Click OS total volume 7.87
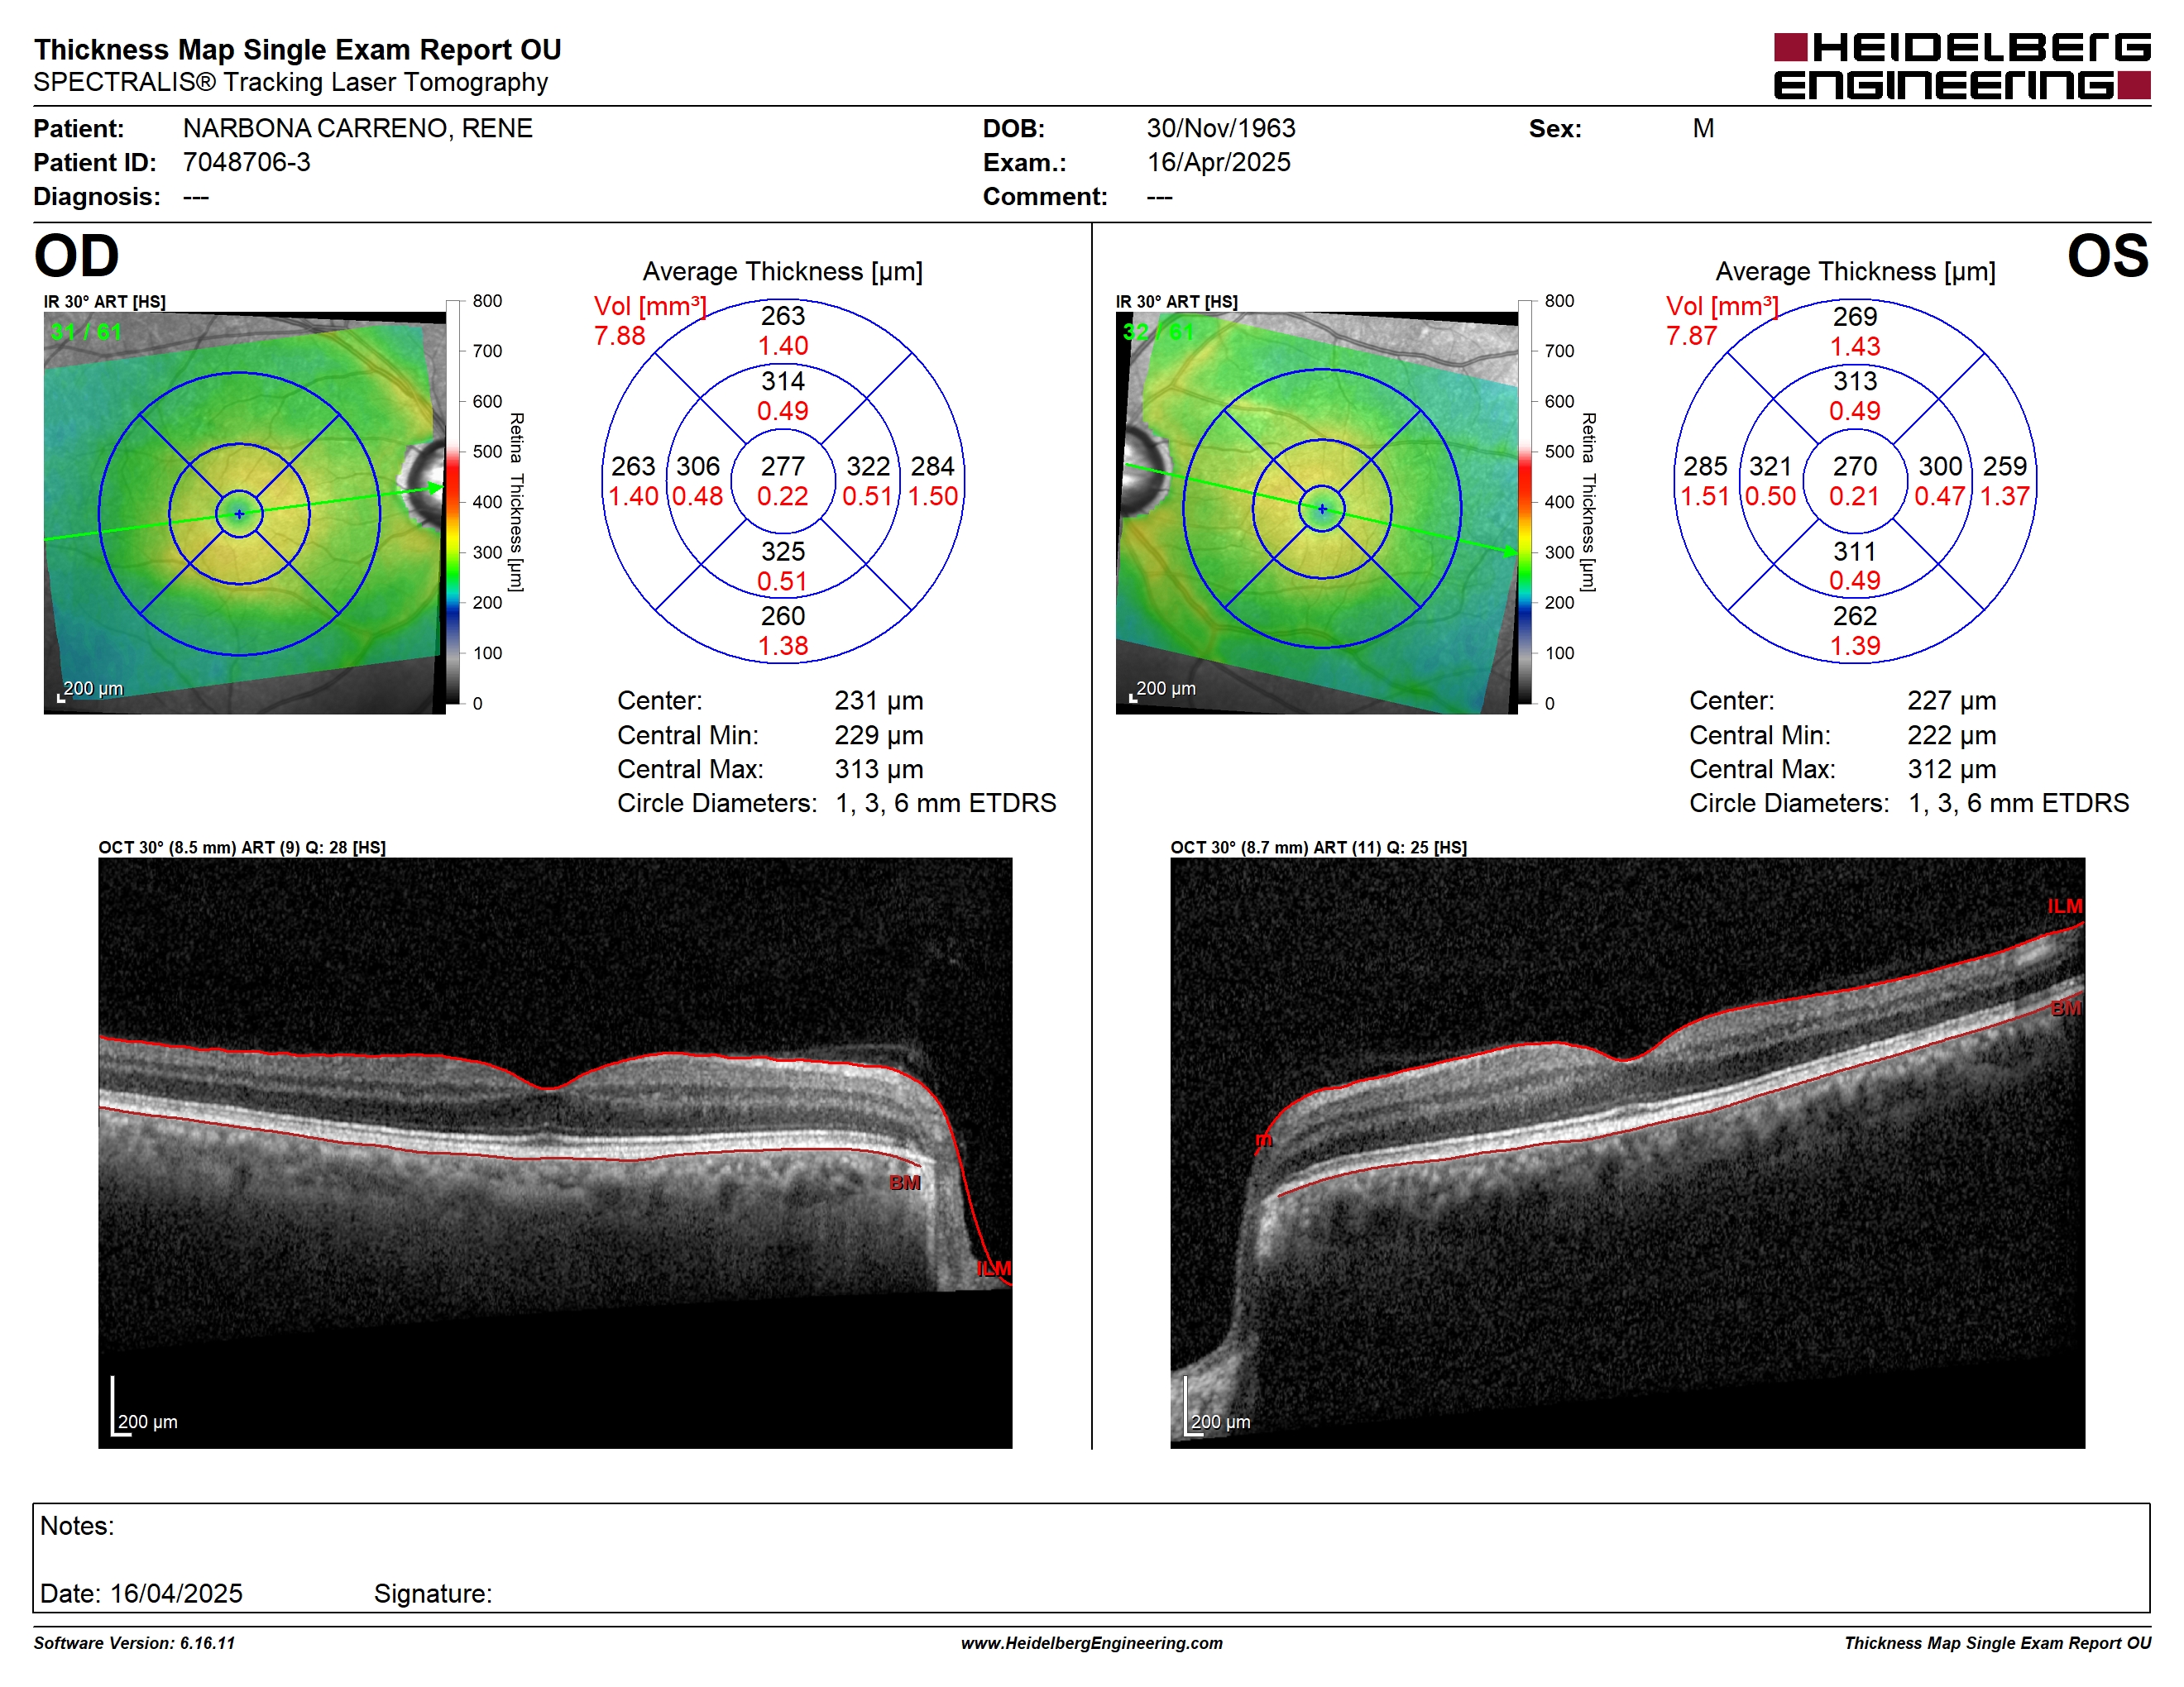The width and height of the screenshot is (2184, 1687). (1691, 336)
